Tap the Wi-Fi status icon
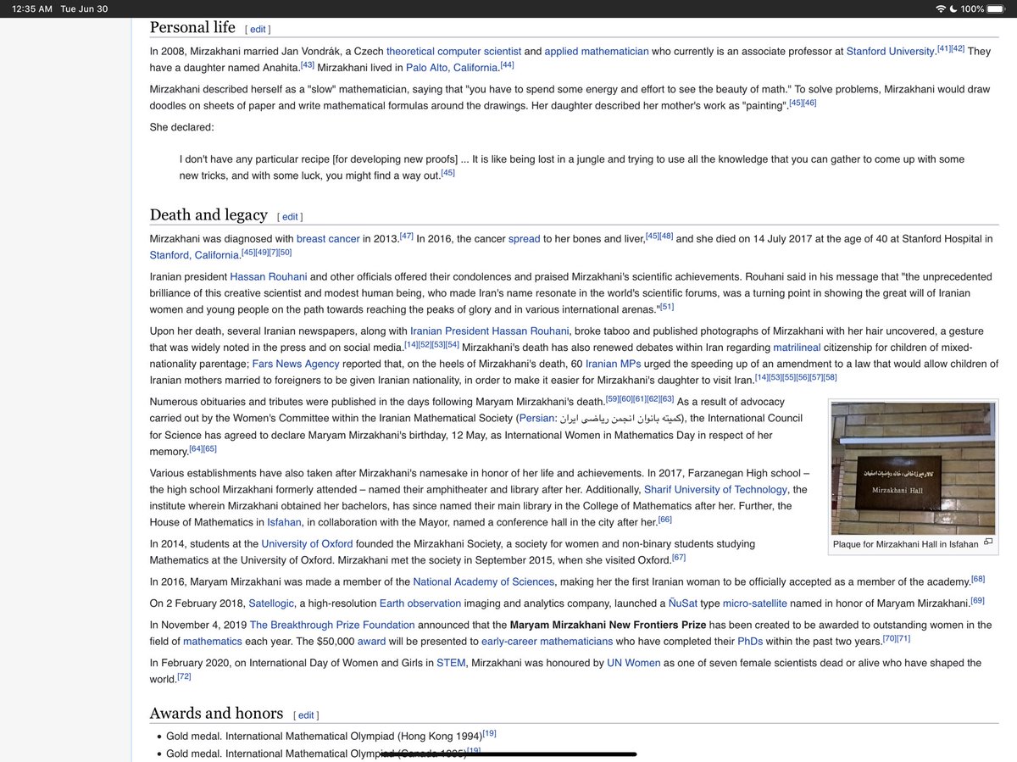The image size is (1017, 762). 940,8
